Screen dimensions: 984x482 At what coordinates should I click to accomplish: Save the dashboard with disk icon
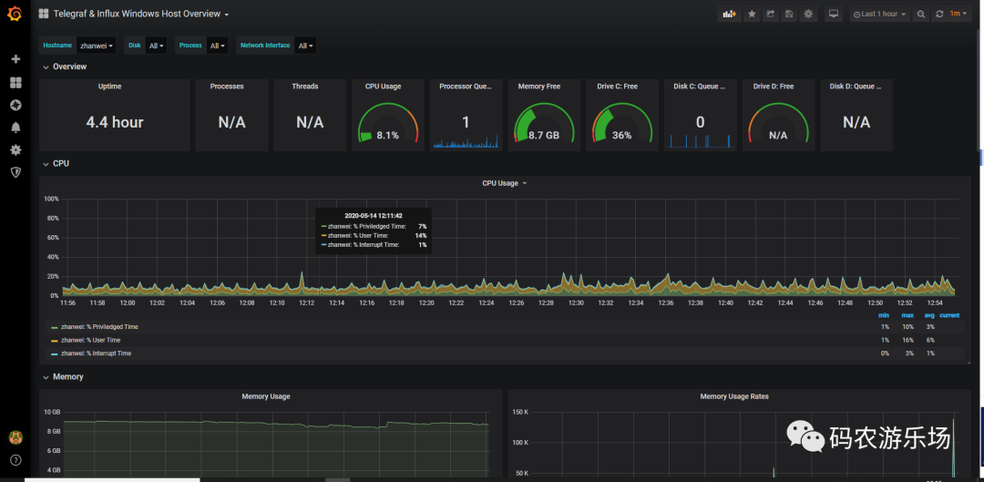coord(788,14)
